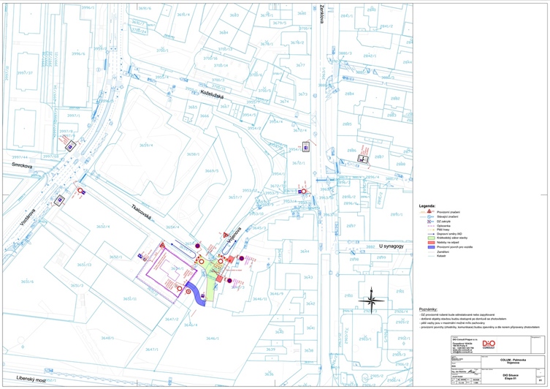Click the purple circle sign on Tkalcovská turnaround
550x389 pixels.
(197, 246)
